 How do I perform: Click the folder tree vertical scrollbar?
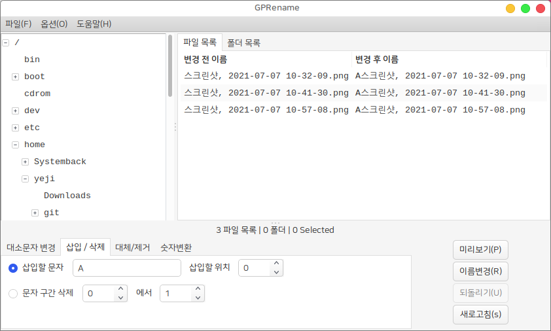[x=170, y=65]
